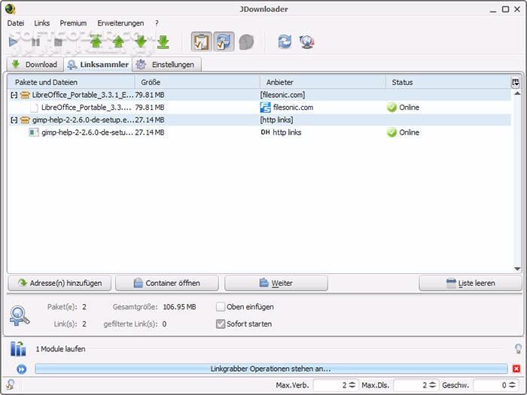Click the Anbieter column header
Screen dimensions: 527x395
click(x=323, y=82)
